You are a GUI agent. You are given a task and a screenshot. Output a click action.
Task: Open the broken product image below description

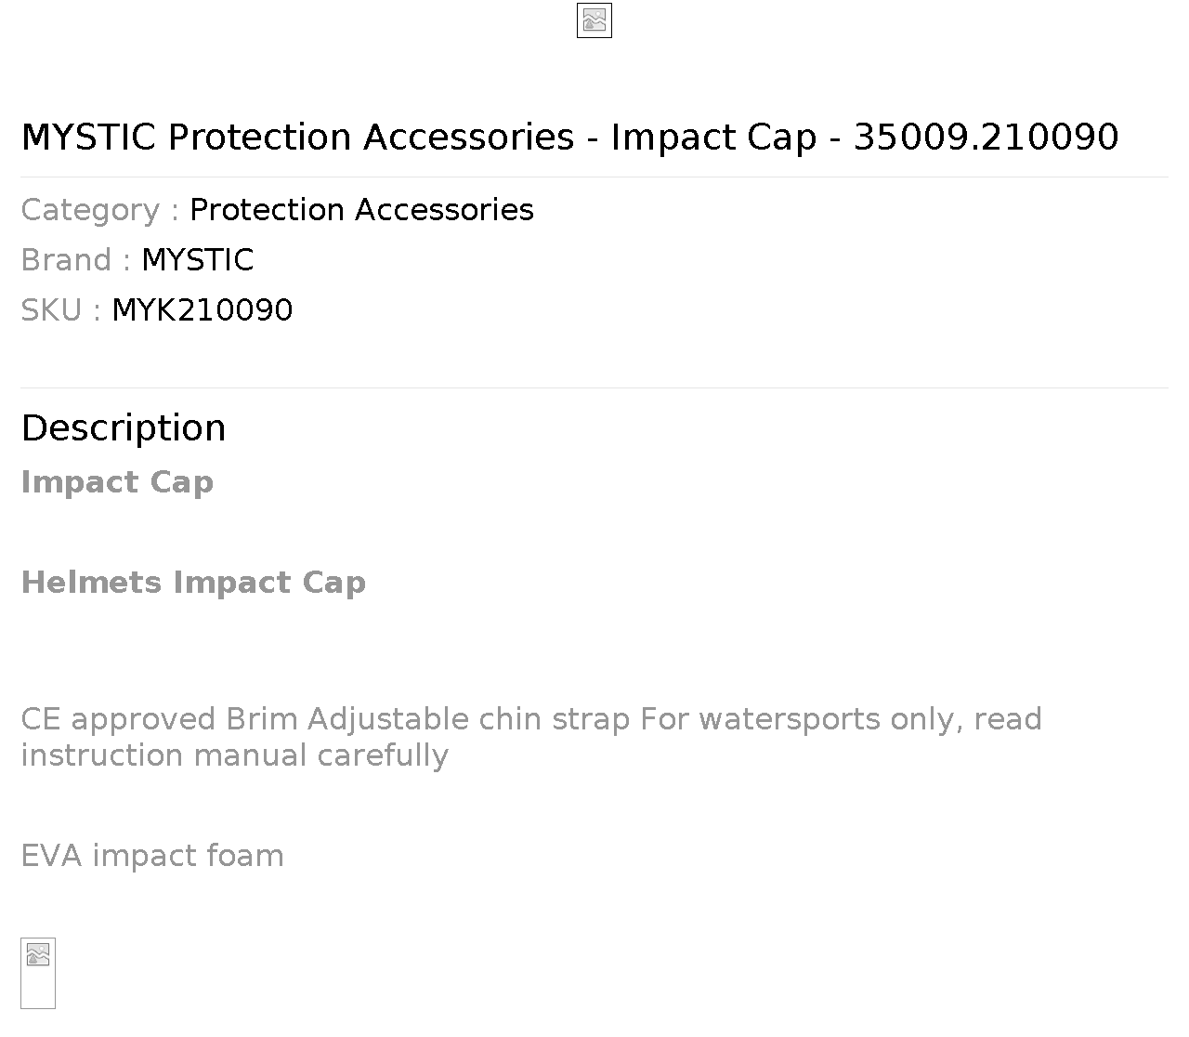click(x=38, y=973)
